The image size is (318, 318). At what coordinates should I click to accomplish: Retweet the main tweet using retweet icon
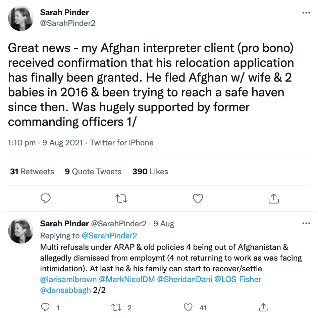pos(121,198)
